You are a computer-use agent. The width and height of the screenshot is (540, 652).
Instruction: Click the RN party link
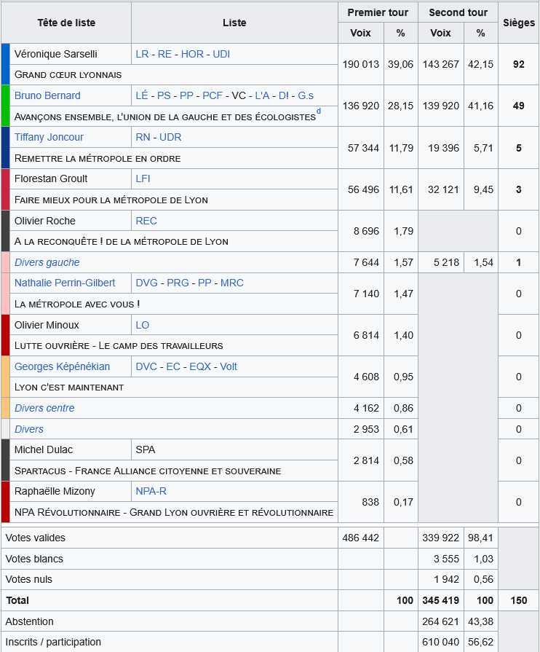pos(143,137)
